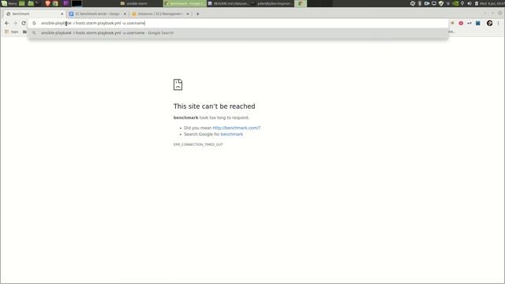Search Google for benchmark link
The height and width of the screenshot is (284, 505).
click(231, 134)
